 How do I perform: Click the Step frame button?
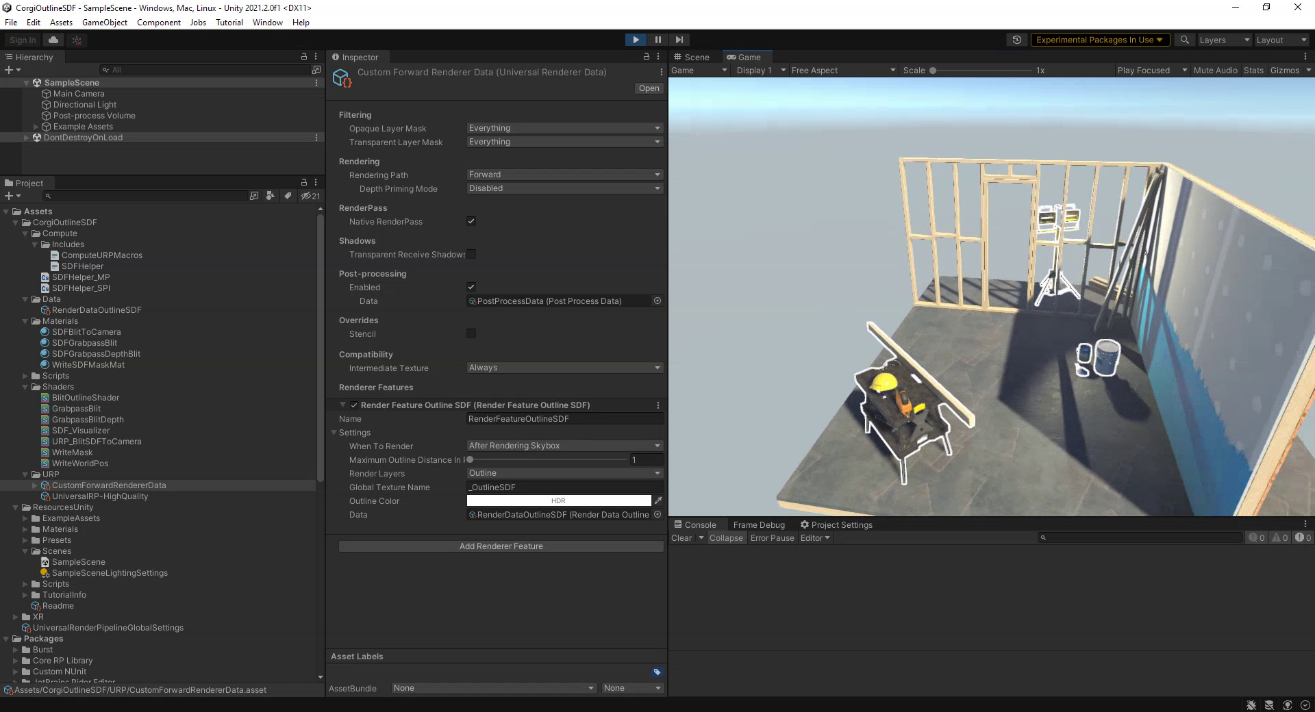point(679,40)
